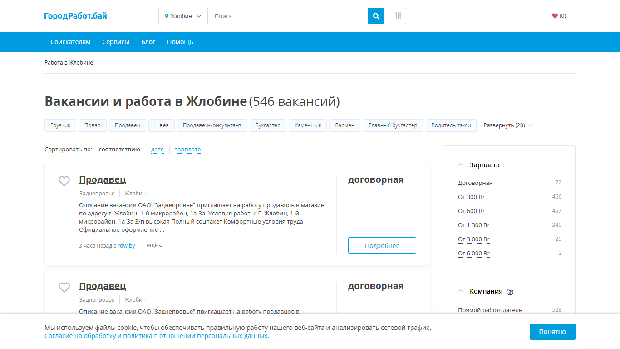Favorite the first Продавец vacancy heart
The width and height of the screenshot is (620, 349).
64,181
